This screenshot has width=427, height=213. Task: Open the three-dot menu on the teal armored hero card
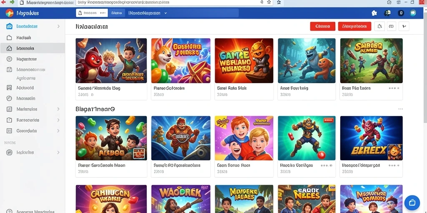[x=327, y=165]
